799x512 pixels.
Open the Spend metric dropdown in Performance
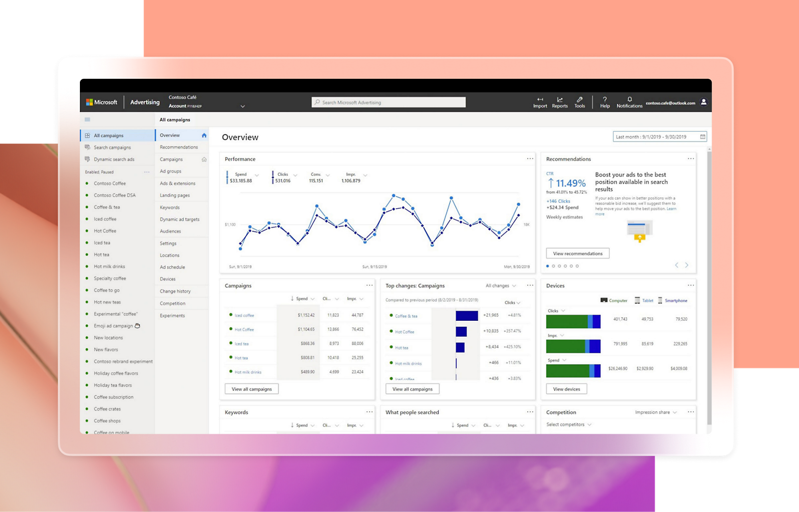[257, 175]
